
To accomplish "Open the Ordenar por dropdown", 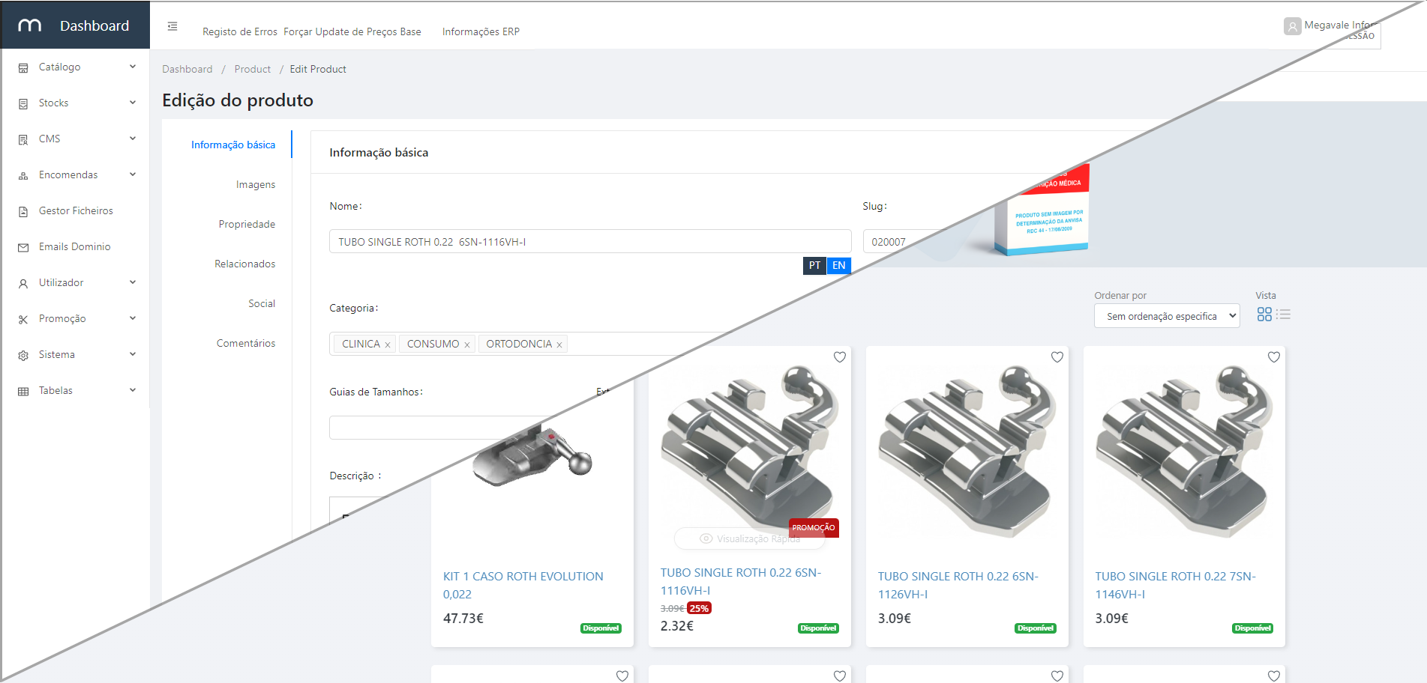I will 1167,316.
